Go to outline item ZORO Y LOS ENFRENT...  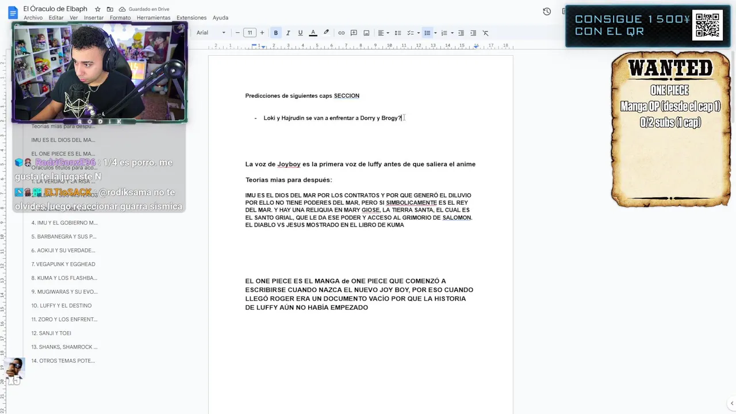pos(64,319)
